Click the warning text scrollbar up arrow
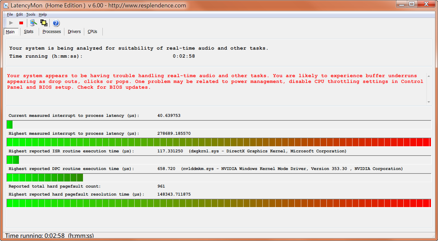The height and width of the screenshot is (241, 438). [x=429, y=76]
